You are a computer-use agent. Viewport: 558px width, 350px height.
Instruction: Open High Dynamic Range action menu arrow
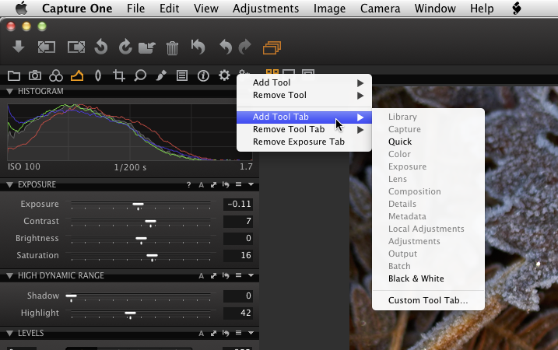(251, 275)
